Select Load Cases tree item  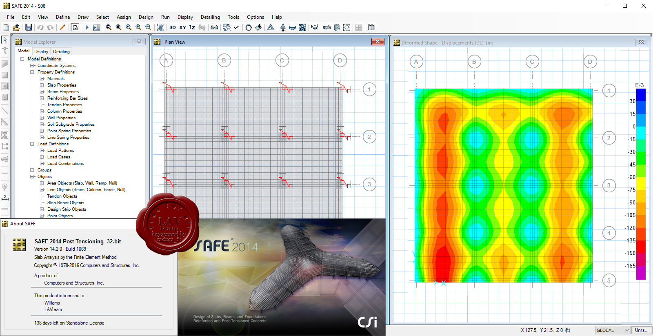(x=59, y=157)
